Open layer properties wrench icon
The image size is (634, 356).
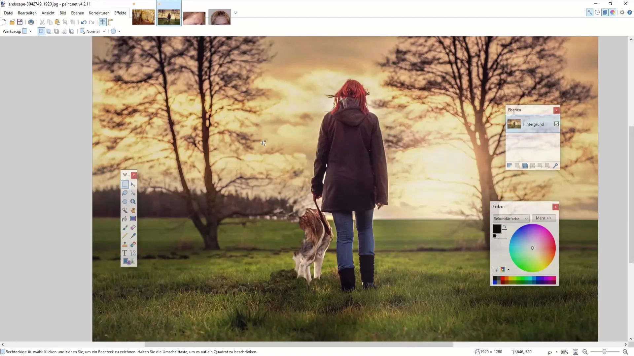[x=555, y=166]
